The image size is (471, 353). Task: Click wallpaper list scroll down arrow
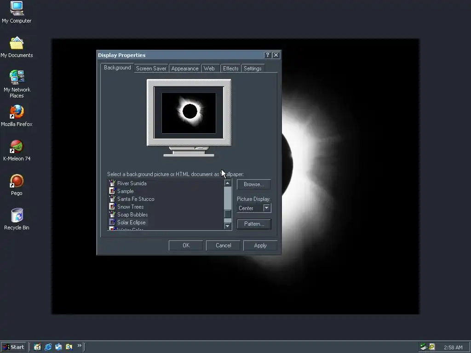click(x=228, y=226)
